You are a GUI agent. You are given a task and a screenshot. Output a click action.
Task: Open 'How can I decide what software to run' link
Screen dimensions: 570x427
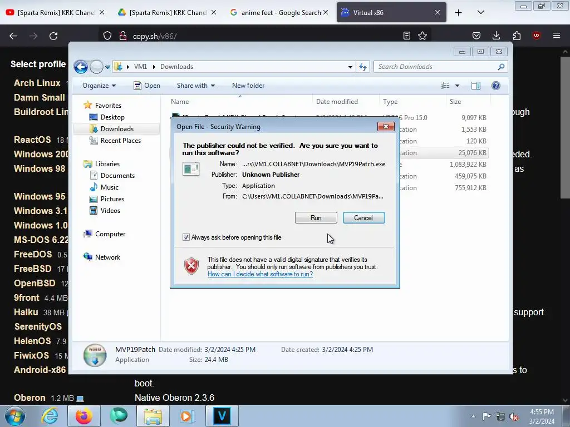click(260, 274)
